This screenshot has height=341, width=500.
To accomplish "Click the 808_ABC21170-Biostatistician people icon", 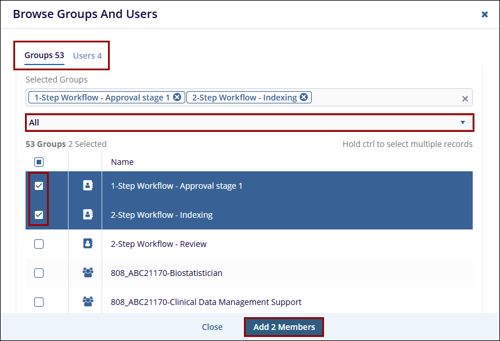I will click(x=88, y=272).
